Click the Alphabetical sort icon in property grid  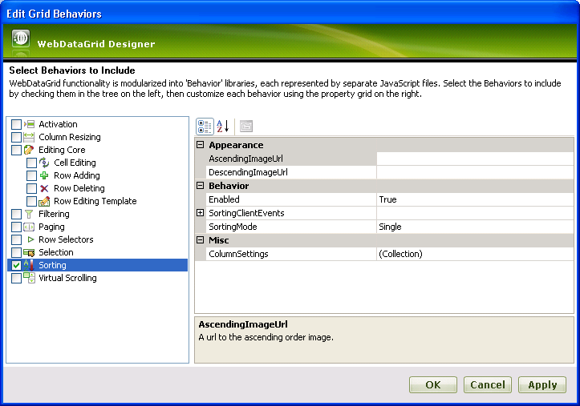[x=223, y=126]
